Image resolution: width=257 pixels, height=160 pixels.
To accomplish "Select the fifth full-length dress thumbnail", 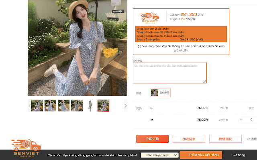I will tap(90, 106).
